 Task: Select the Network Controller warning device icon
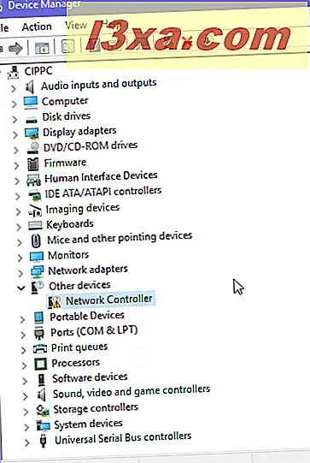point(55,302)
